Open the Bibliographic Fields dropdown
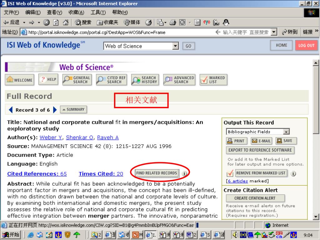The width and height of the screenshot is (320, 240). coord(257,132)
